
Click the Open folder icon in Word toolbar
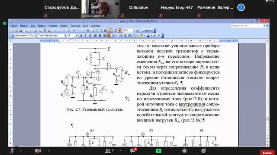(16, 31)
